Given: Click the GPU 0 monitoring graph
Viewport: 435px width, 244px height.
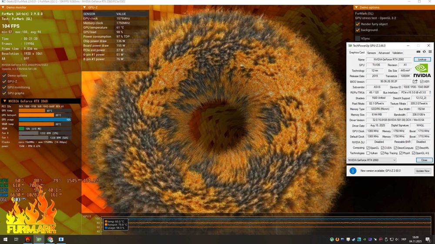Looking at the screenshot, I should 265,225.
